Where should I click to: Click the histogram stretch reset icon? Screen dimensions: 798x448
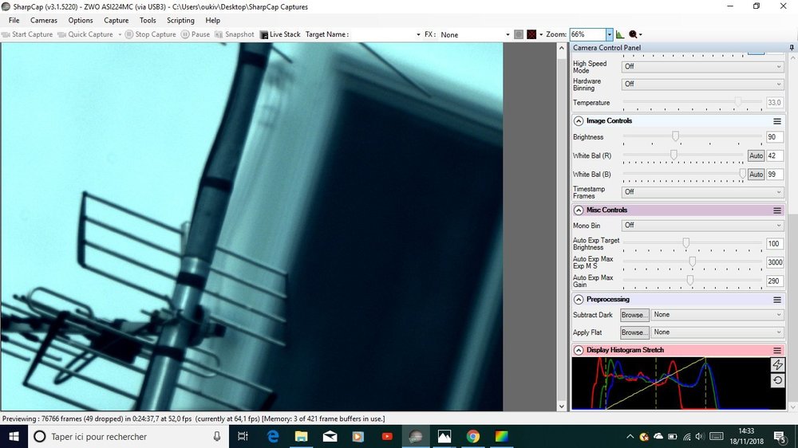pos(777,380)
